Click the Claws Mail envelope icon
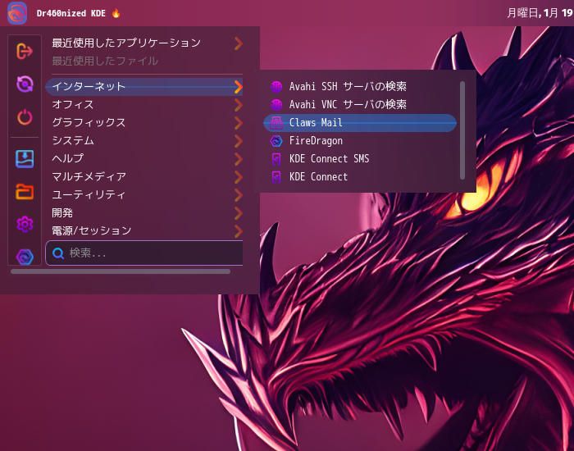This screenshot has height=451, width=574. (x=276, y=123)
